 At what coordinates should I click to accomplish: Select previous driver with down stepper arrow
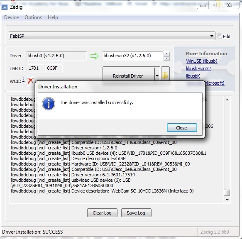(x=166, y=59)
